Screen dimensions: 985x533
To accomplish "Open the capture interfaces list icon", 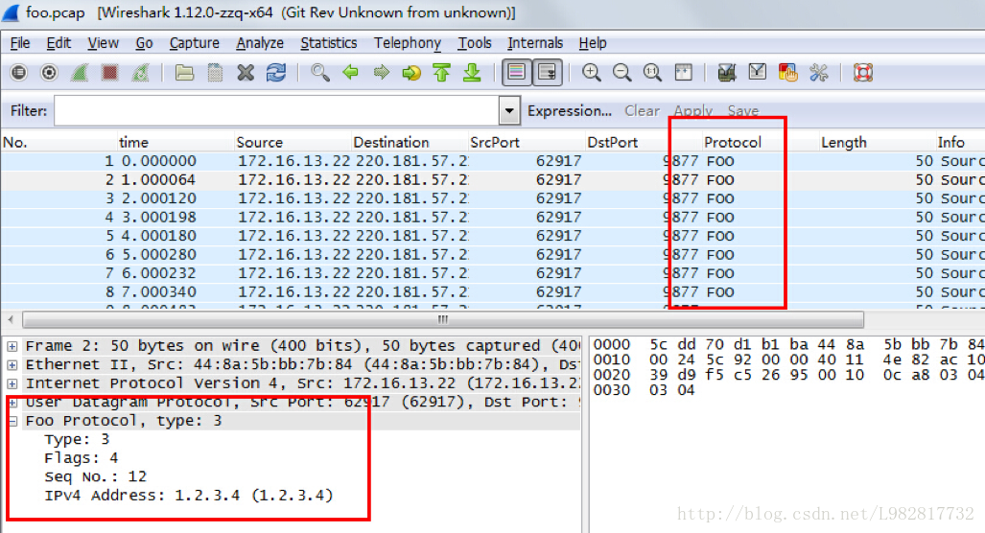I will click(19, 73).
